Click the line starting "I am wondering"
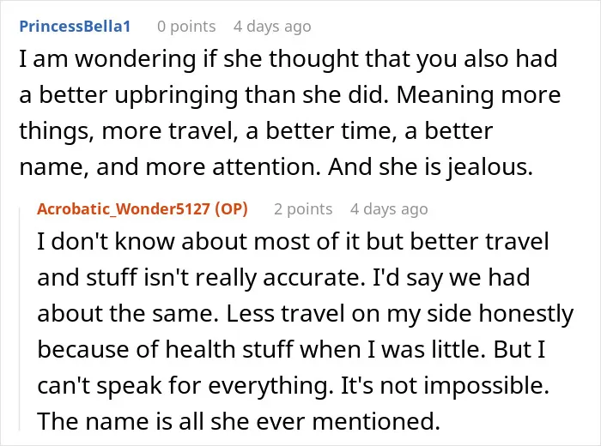 tap(288, 59)
